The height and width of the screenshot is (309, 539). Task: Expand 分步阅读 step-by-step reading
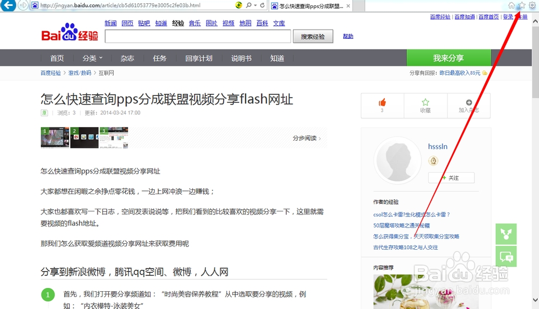tap(307, 139)
